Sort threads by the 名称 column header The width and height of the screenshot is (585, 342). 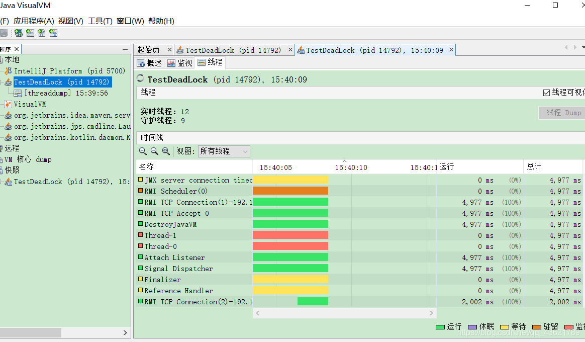point(194,166)
